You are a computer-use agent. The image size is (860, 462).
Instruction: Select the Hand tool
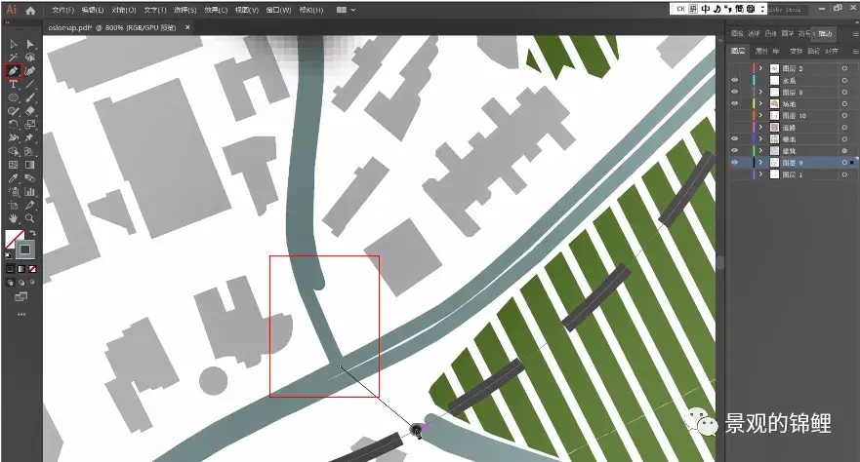(14, 218)
